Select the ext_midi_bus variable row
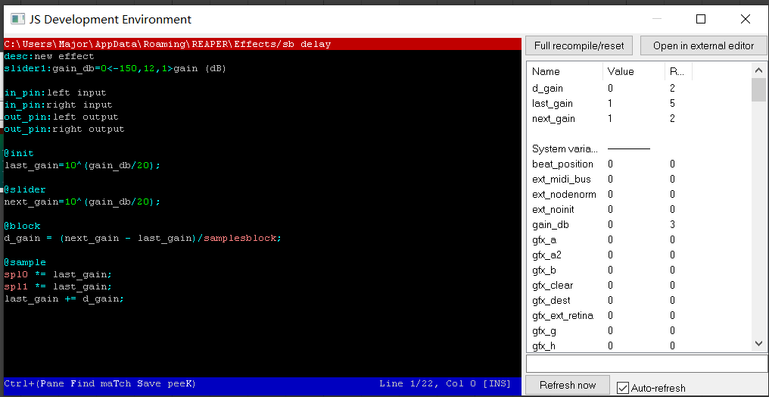Viewport: 769px width, 397px height. pos(639,179)
